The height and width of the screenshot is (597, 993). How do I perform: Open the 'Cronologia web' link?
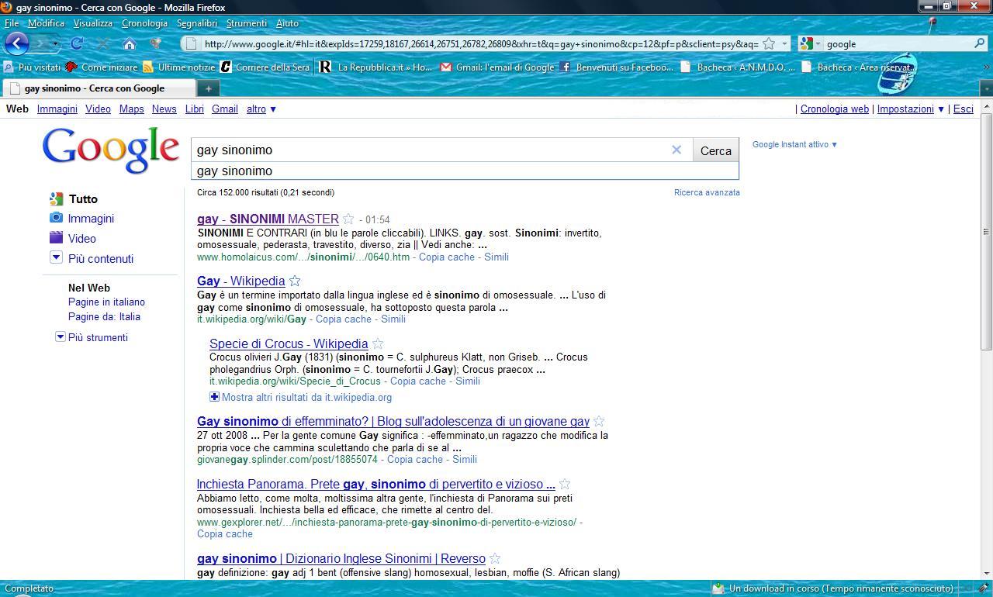(834, 109)
